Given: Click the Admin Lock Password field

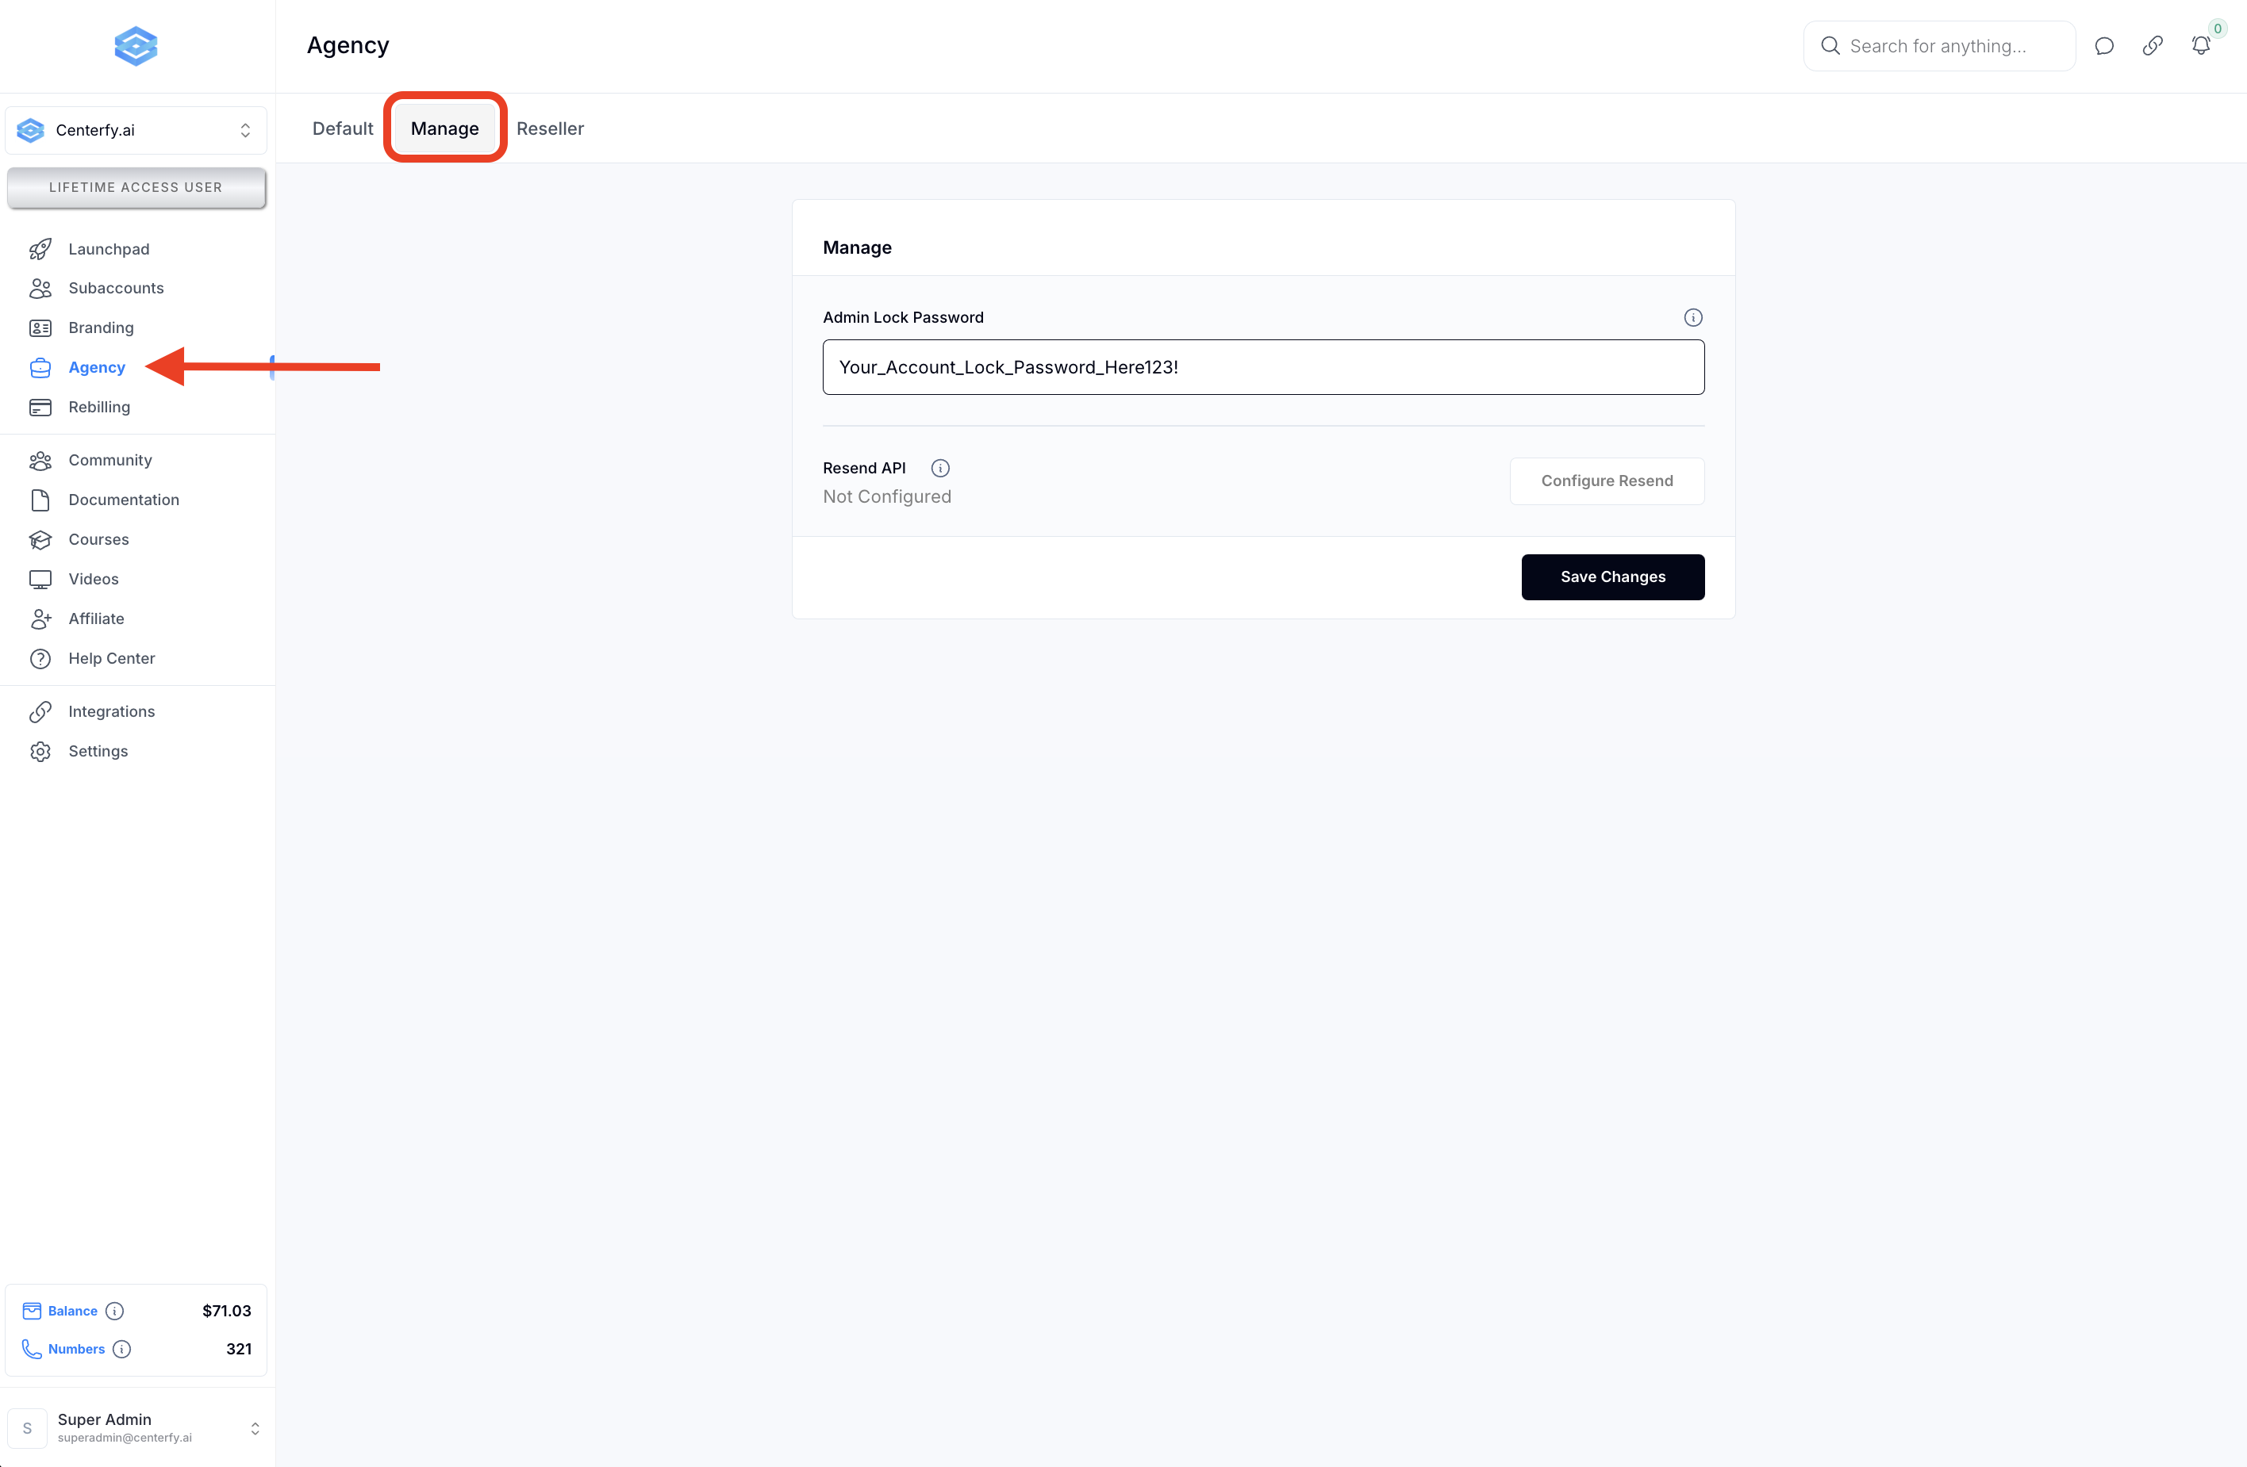Looking at the screenshot, I should tap(1262, 367).
